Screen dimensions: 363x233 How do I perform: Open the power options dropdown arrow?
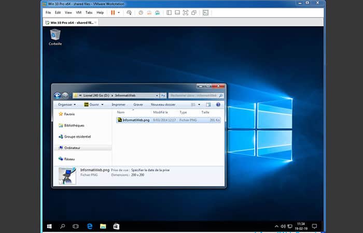click(119, 13)
